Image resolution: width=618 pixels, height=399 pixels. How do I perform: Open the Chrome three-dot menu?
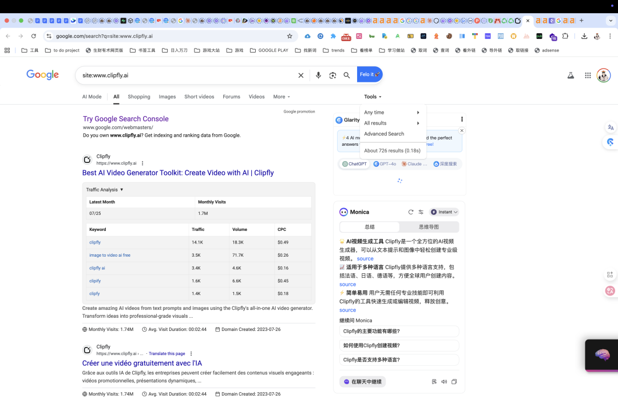[610, 36]
